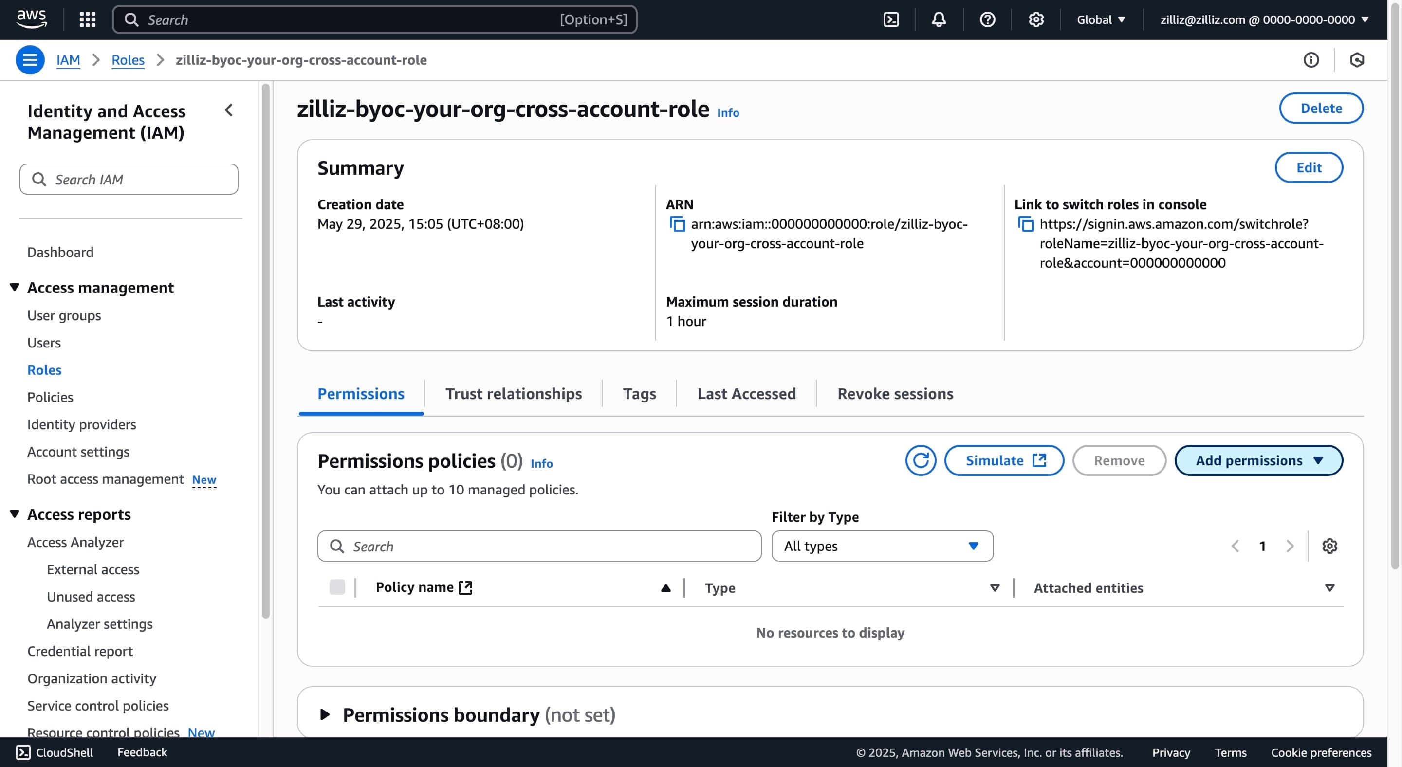Open Access Analyzer in sidebar

75,542
